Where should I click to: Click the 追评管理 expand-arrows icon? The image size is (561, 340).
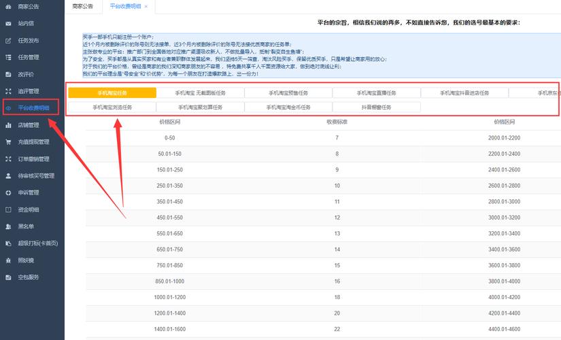[8, 91]
